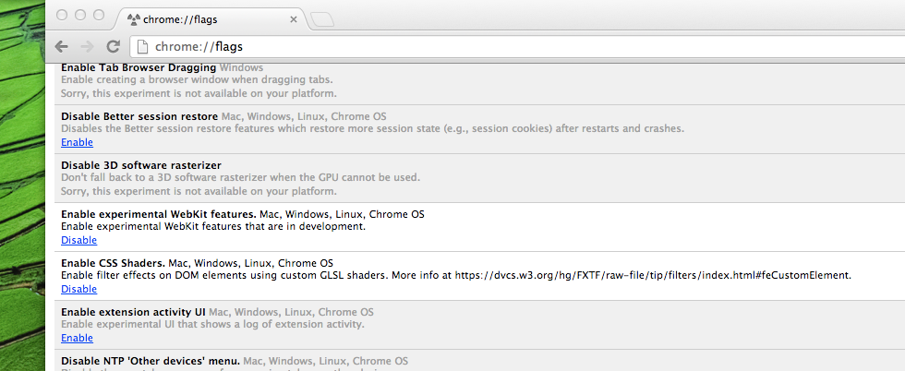
Task: Enable extension activity UI flag
Action: (77, 338)
